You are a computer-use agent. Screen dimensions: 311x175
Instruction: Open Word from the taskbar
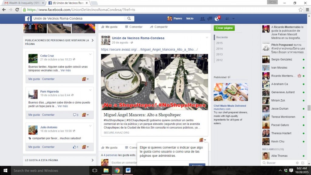[x=128, y=170]
